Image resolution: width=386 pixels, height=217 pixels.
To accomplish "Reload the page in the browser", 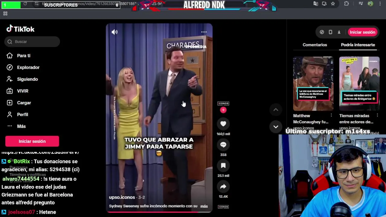I will pos(25,4).
